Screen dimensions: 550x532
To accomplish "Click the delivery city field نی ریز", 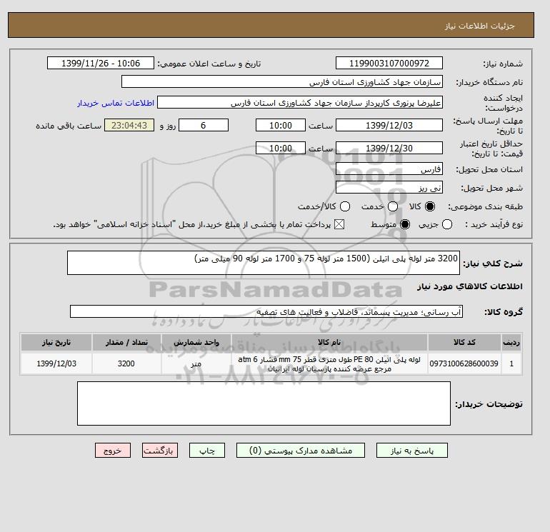I will click(389, 187).
